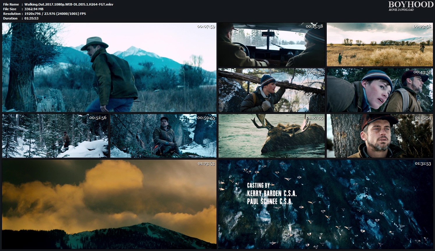435x251 pixels.
Task: Click the 3362.94 MB file size value
Action: [x=34, y=9]
